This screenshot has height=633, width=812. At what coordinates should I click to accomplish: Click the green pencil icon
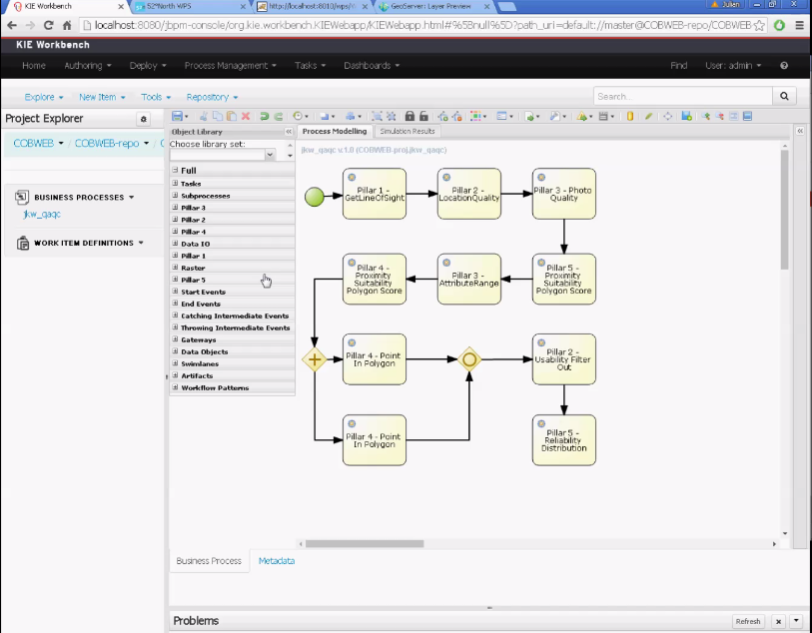click(648, 116)
